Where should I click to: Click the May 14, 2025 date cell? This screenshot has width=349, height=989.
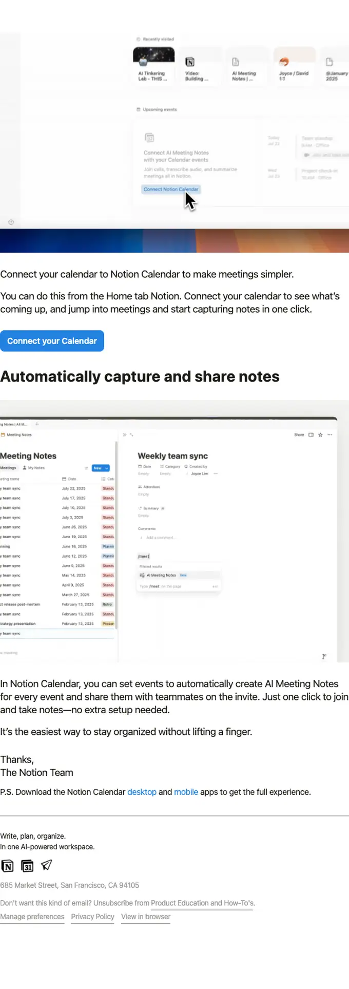(74, 575)
